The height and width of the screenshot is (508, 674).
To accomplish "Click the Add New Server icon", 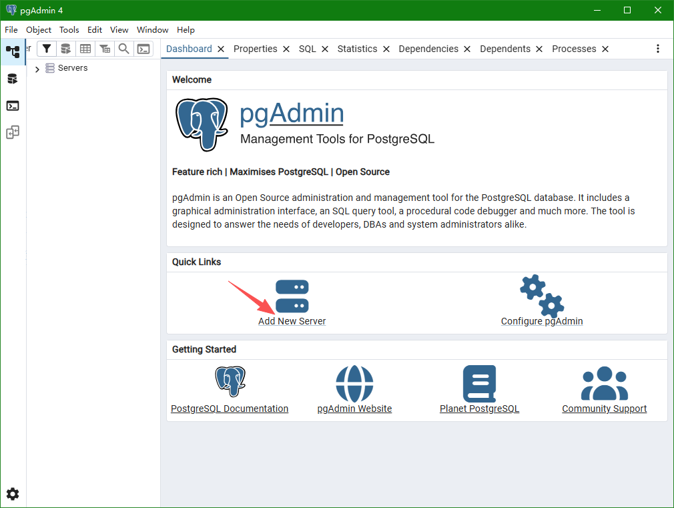I will coord(292,296).
